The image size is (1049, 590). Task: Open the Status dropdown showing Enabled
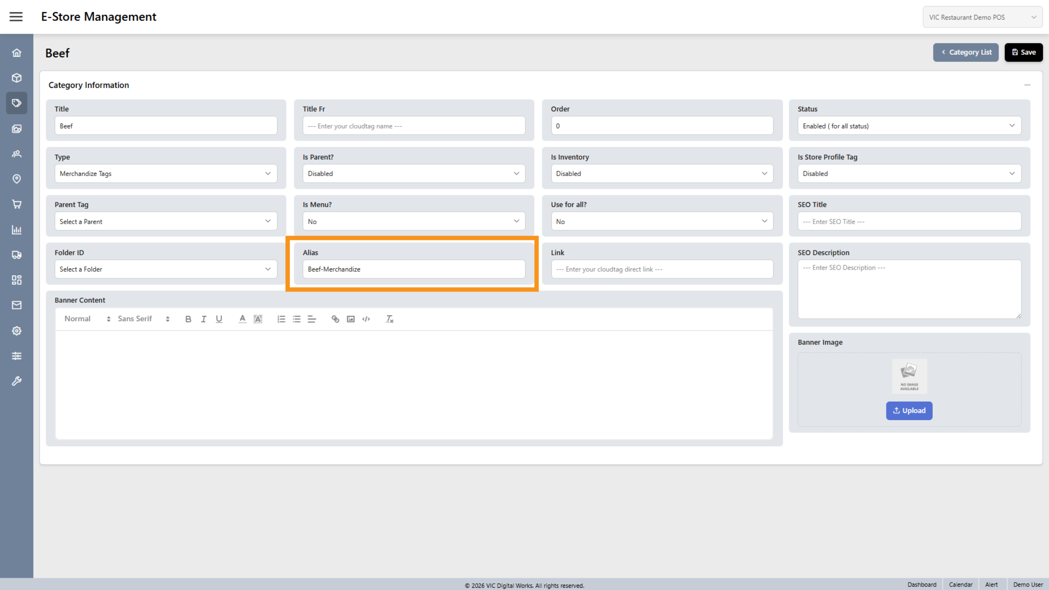[909, 125]
